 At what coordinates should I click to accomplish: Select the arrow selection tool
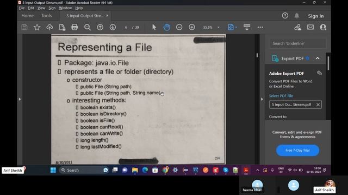tap(154, 27)
